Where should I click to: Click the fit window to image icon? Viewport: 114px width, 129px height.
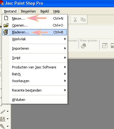[x=105, y=46]
